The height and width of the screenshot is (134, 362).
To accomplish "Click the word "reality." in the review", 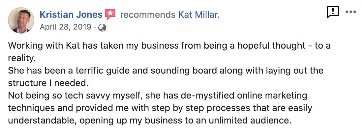I will coord(22,58).
